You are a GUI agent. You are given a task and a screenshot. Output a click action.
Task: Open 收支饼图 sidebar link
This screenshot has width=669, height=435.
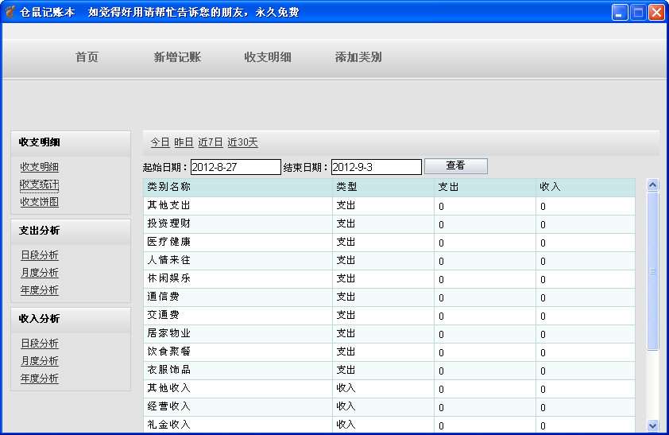pos(39,202)
